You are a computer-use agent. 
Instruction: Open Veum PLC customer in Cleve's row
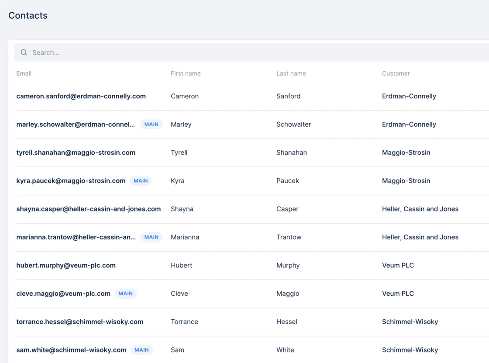[398, 294]
